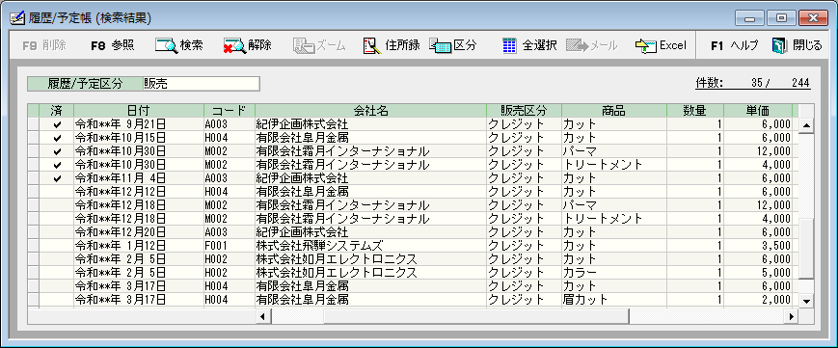
Task: Toggle 済 check for the 11月 4日 row
Action: (57, 178)
